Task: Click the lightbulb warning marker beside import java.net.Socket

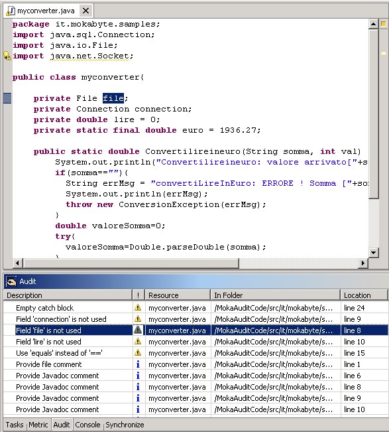Action: point(7,56)
